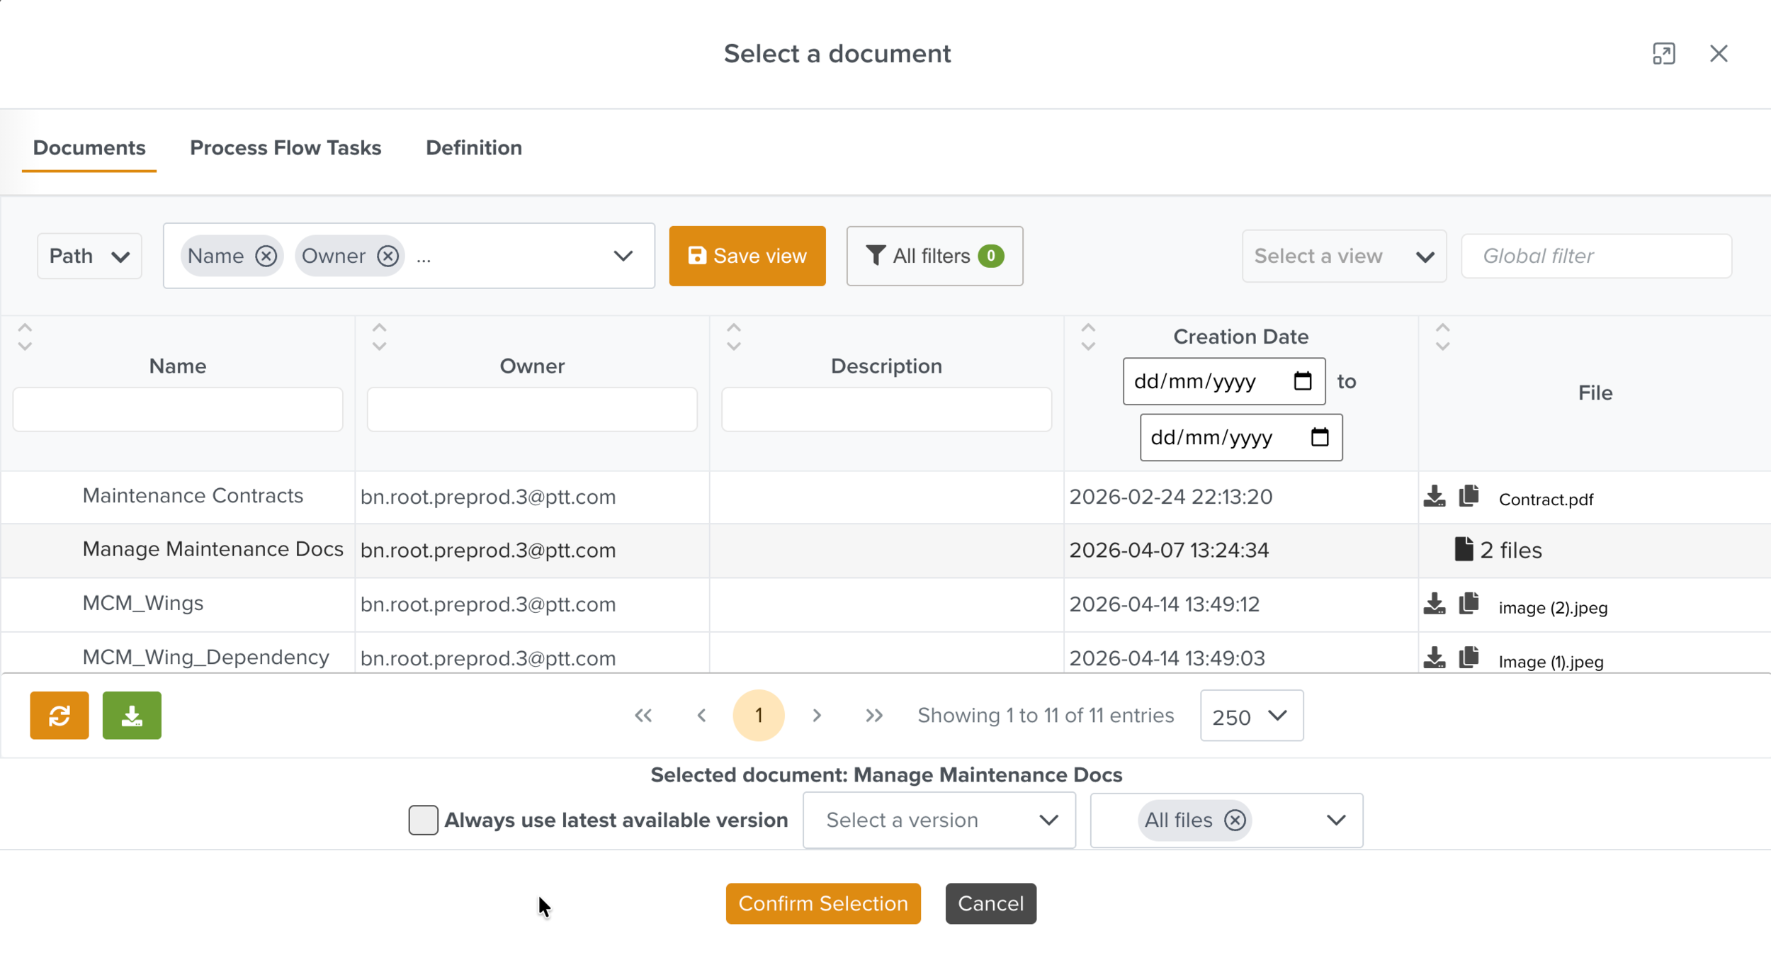
Task: Click into the Global filter field
Action: click(1595, 256)
